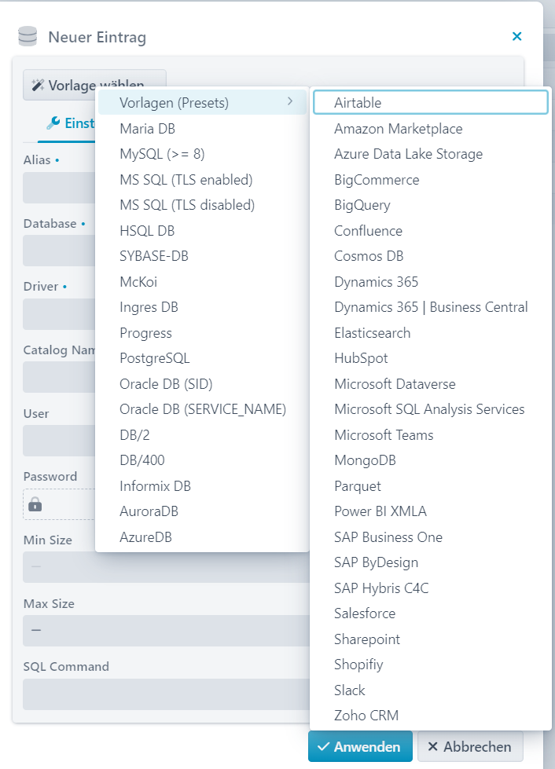The width and height of the screenshot is (555, 769).
Task: Choose Microsoft SQL Analysis Services
Action: [x=430, y=409]
